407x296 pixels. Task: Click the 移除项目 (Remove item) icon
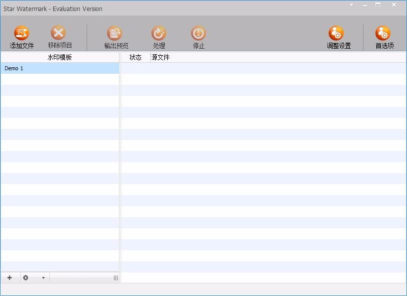(x=58, y=33)
